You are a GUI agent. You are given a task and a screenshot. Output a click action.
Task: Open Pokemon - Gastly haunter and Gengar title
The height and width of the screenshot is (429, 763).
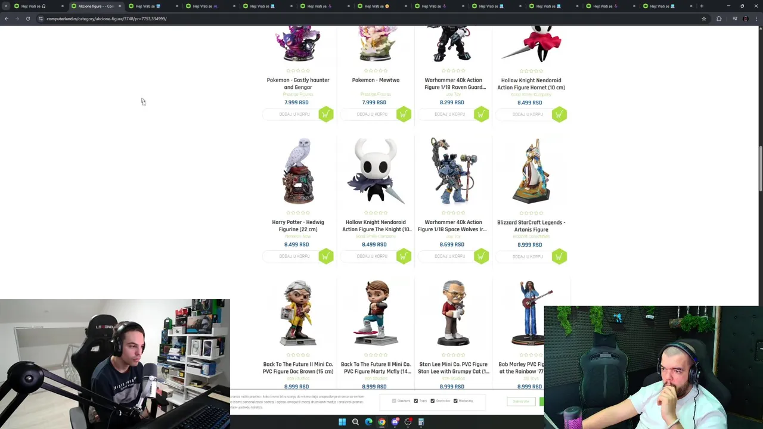click(x=298, y=83)
